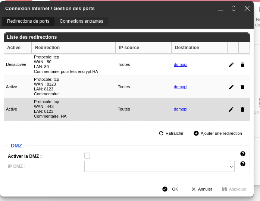Expand the IP DMZ dropdown arrow
Viewport: 260px width, 201px height.
(231, 166)
